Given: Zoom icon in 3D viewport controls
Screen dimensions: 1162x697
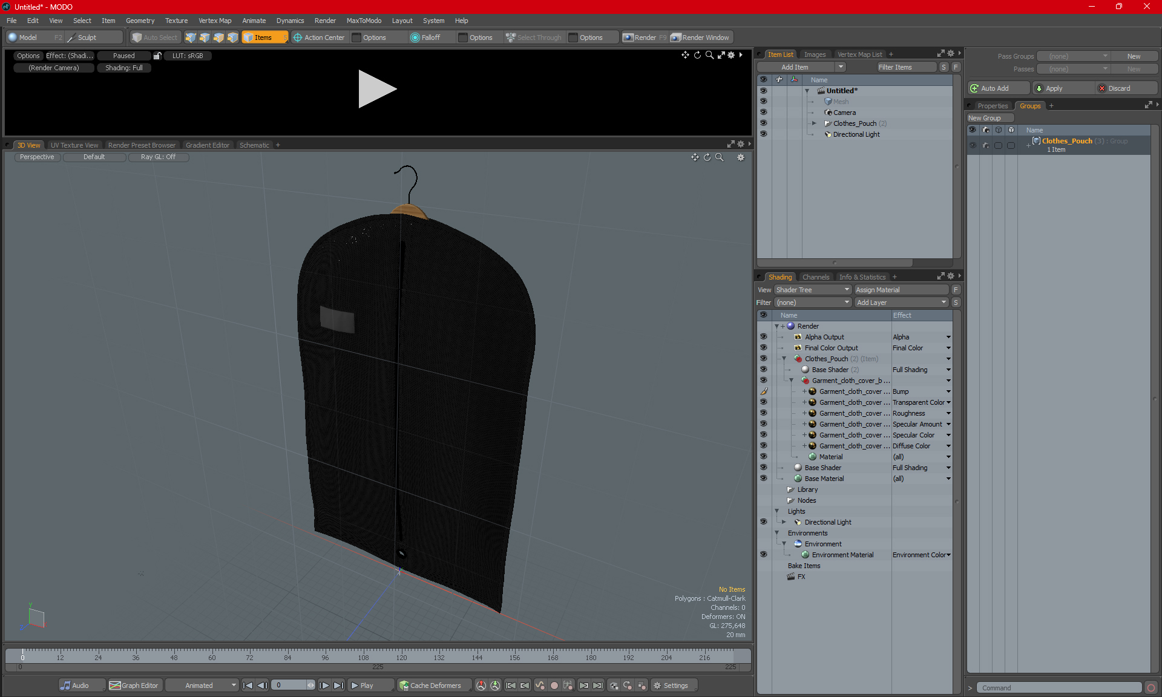Looking at the screenshot, I should pyautogui.click(x=720, y=157).
